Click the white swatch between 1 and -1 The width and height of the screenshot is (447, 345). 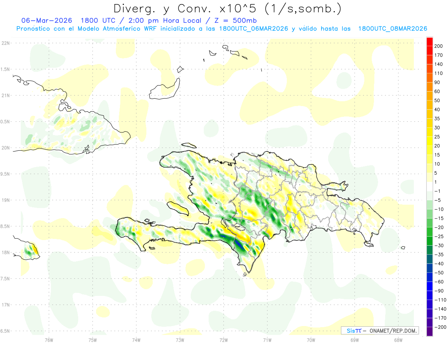(429, 186)
